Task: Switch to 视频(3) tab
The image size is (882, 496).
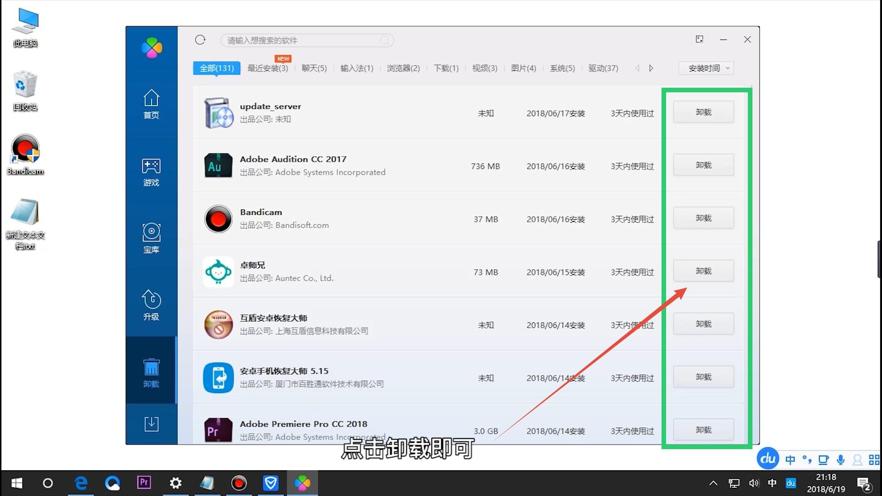Action: click(x=485, y=68)
